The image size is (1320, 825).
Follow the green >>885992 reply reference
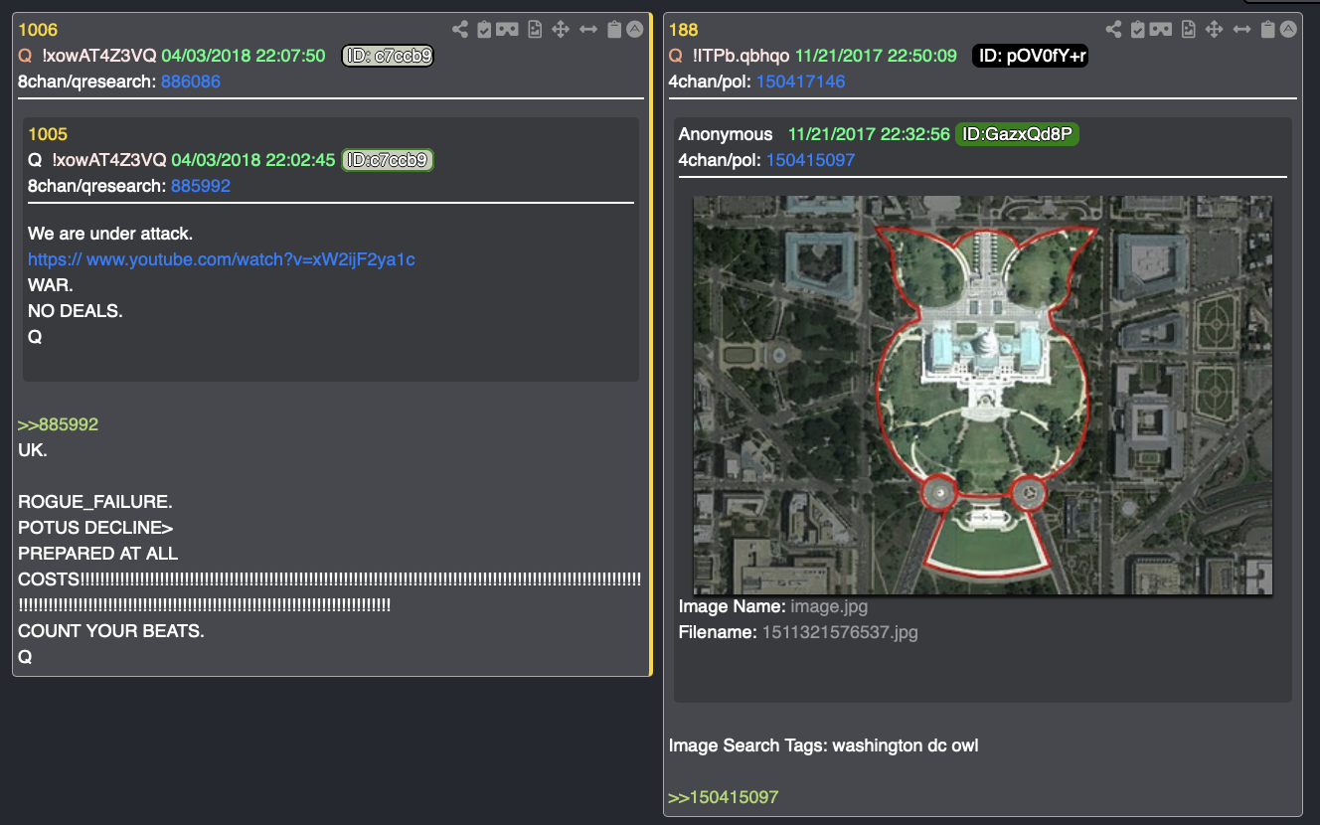(x=58, y=424)
